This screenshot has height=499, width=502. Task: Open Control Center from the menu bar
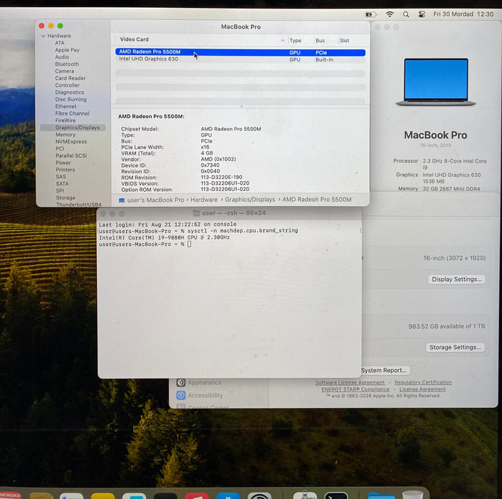tap(422, 14)
